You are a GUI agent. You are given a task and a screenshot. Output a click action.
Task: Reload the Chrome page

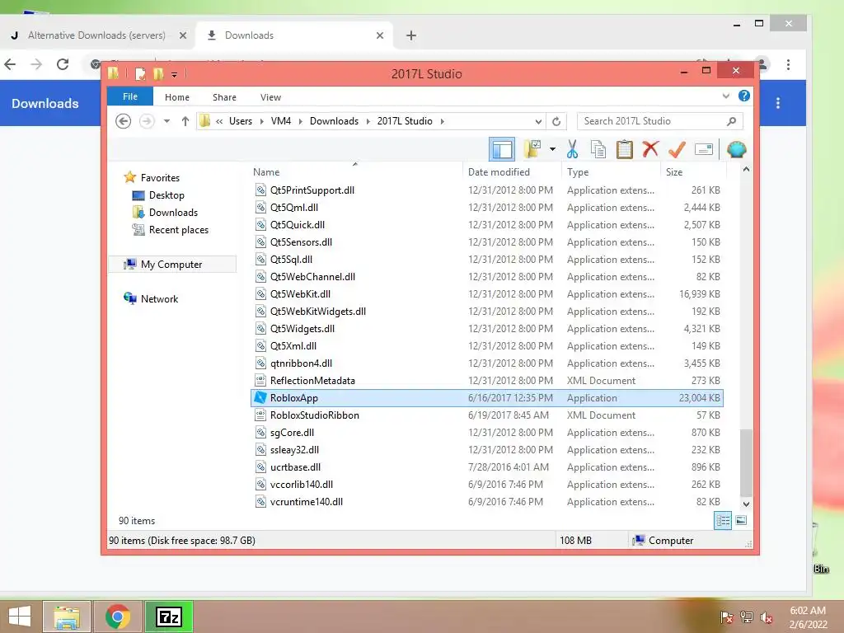tap(63, 64)
